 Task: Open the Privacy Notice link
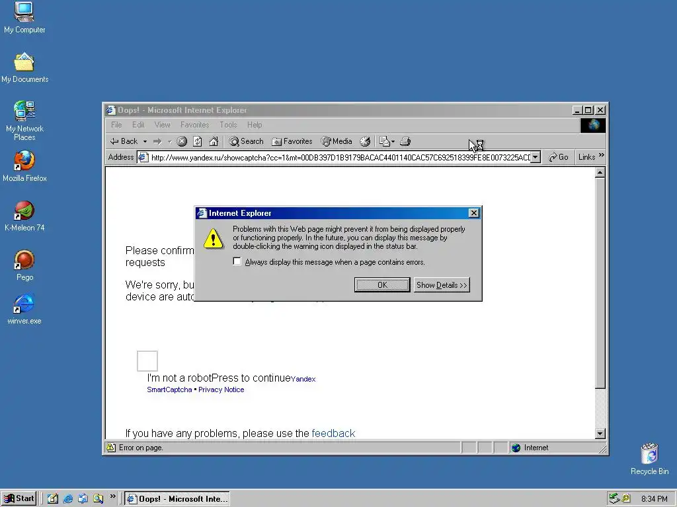pyautogui.click(x=221, y=389)
